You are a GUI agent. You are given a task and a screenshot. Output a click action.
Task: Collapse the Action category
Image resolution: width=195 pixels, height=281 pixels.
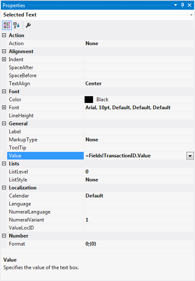click(x=4, y=35)
